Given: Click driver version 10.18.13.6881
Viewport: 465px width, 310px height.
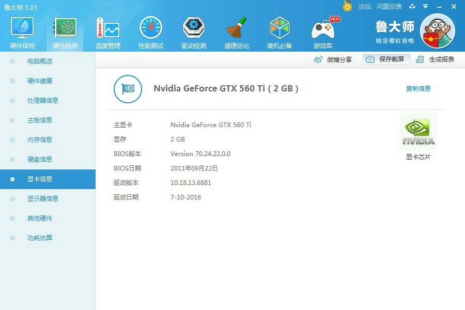Looking at the screenshot, I should (x=191, y=183).
